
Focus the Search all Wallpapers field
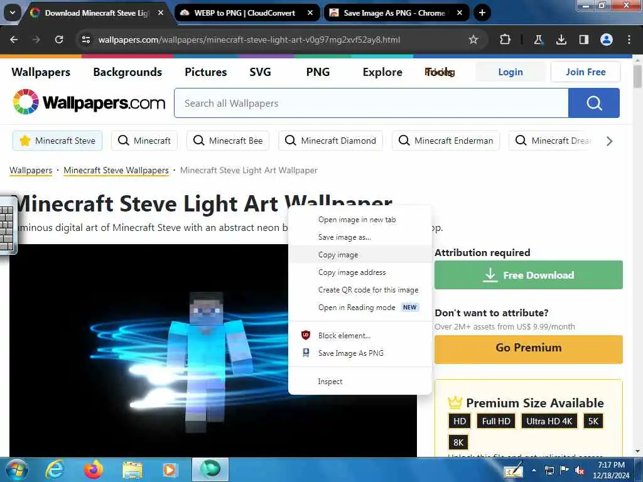371,104
